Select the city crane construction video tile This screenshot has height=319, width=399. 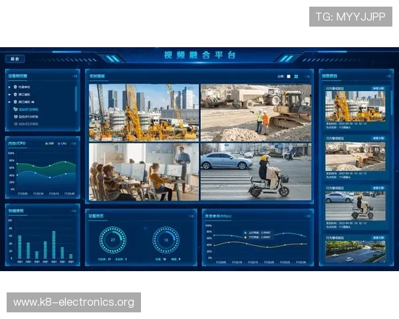144,113
